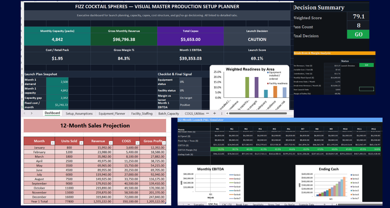The height and width of the screenshot is (208, 390).
Task: Click Fixed cost / month value $5,740.72
Action: [x=57, y=105]
